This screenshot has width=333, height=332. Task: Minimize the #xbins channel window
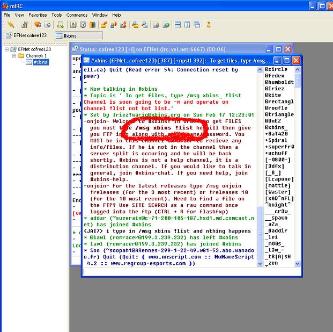pos(277,61)
